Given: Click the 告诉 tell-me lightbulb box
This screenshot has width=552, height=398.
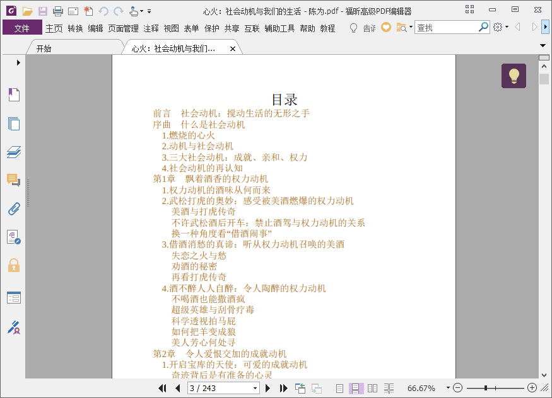Looking at the screenshot, I should 363,28.
